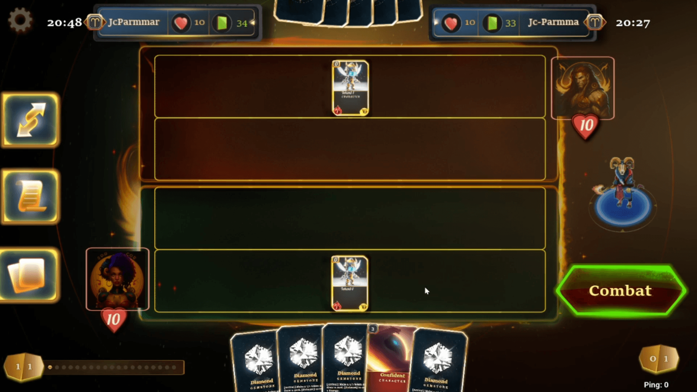Click the opponent's character card on the board
This screenshot has width=697, height=392.
350,88
